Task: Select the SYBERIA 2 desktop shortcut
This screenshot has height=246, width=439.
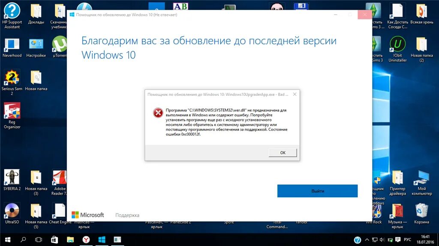Action: [12, 180]
